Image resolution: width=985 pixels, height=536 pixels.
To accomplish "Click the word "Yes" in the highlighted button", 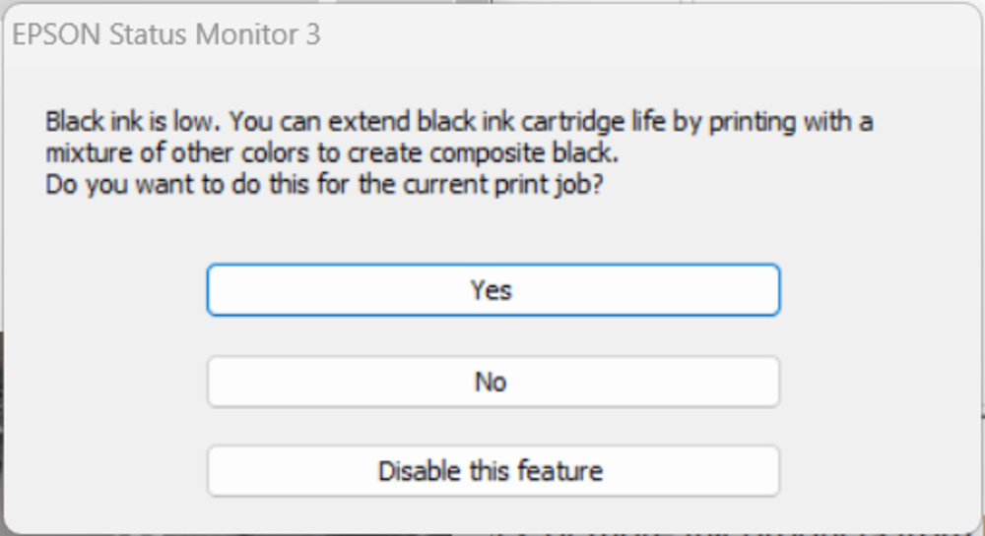I will 492,290.
